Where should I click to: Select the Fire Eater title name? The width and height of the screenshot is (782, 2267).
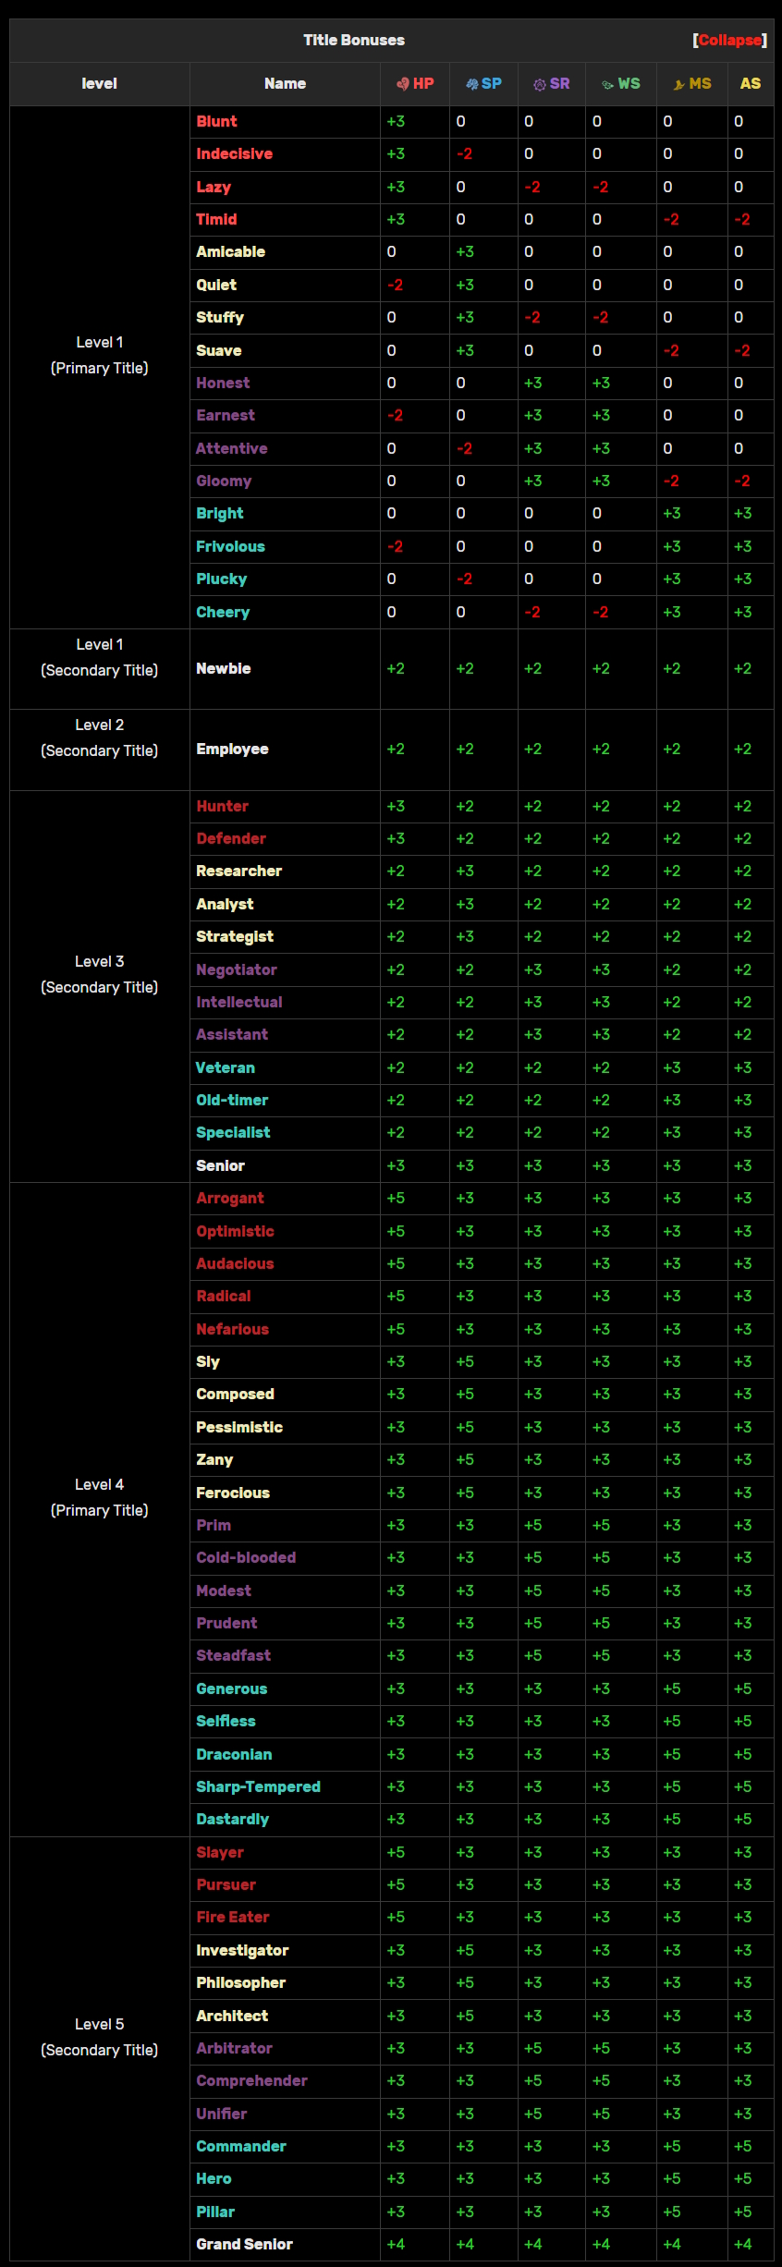[233, 1918]
